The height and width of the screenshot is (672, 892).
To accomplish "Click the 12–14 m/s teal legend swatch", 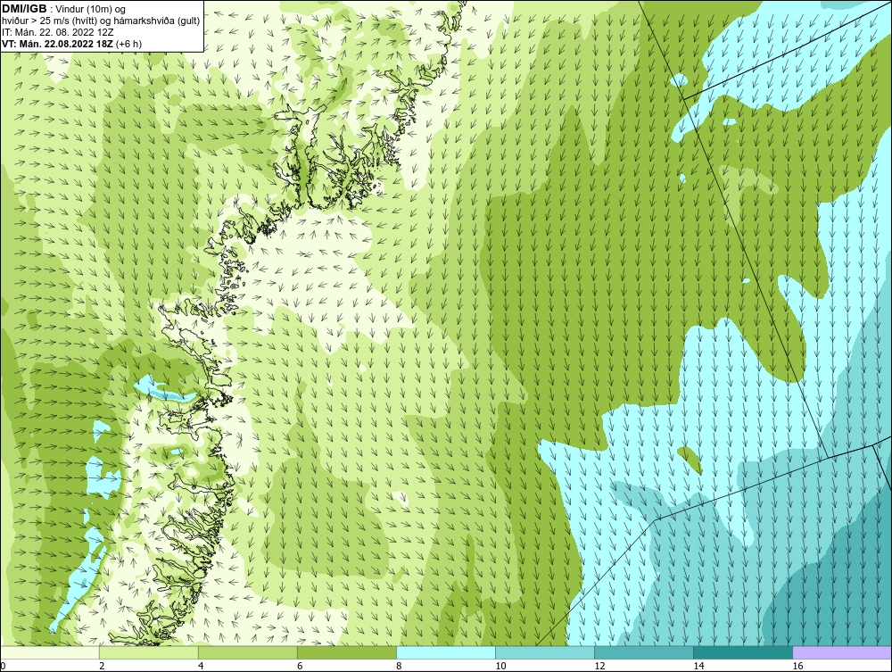I will tap(644, 652).
